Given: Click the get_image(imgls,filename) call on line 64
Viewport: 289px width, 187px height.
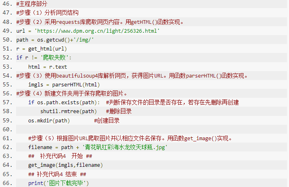Looking at the screenshot, I should coord(65,165).
